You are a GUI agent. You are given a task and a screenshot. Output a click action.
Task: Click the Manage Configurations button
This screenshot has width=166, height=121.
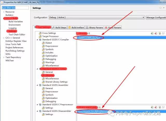(x=156, y=18)
